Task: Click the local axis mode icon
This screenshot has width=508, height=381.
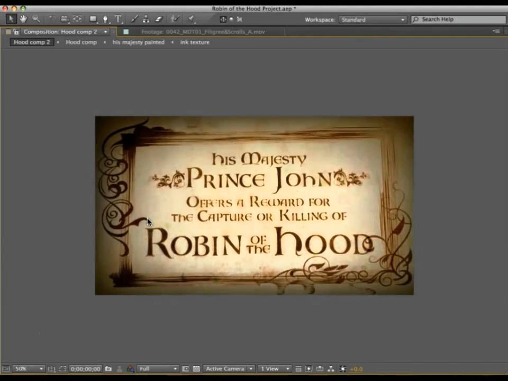Action: [x=223, y=20]
